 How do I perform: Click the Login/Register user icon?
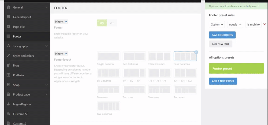8,104
